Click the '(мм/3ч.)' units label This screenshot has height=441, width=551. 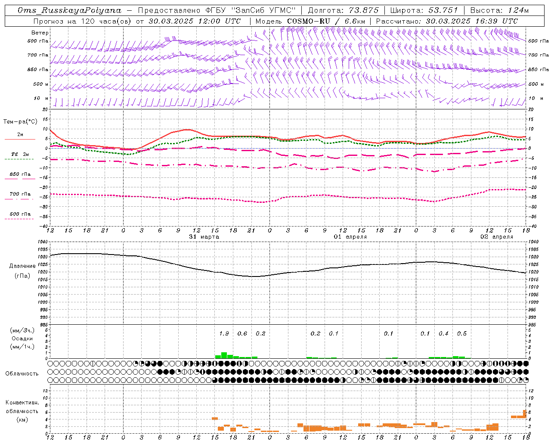[22, 330]
